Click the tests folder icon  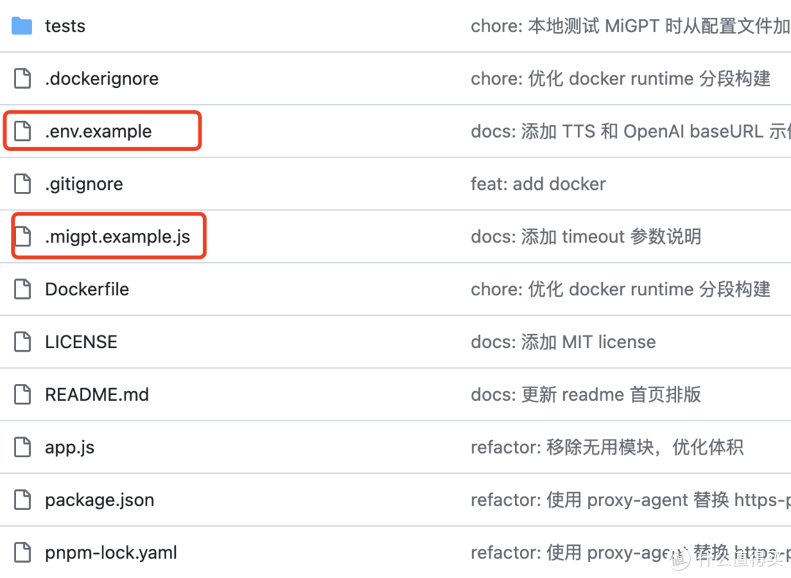click(22, 26)
